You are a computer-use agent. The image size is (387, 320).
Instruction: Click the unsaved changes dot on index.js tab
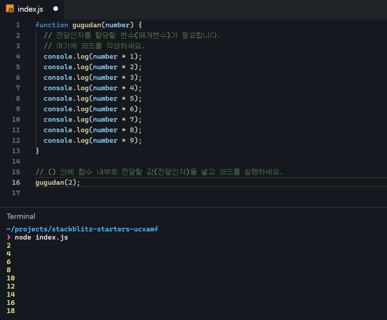tap(56, 9)
